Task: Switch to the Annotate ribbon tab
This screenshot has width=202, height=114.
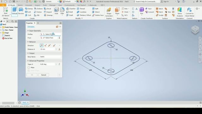Action: point(29,5)
